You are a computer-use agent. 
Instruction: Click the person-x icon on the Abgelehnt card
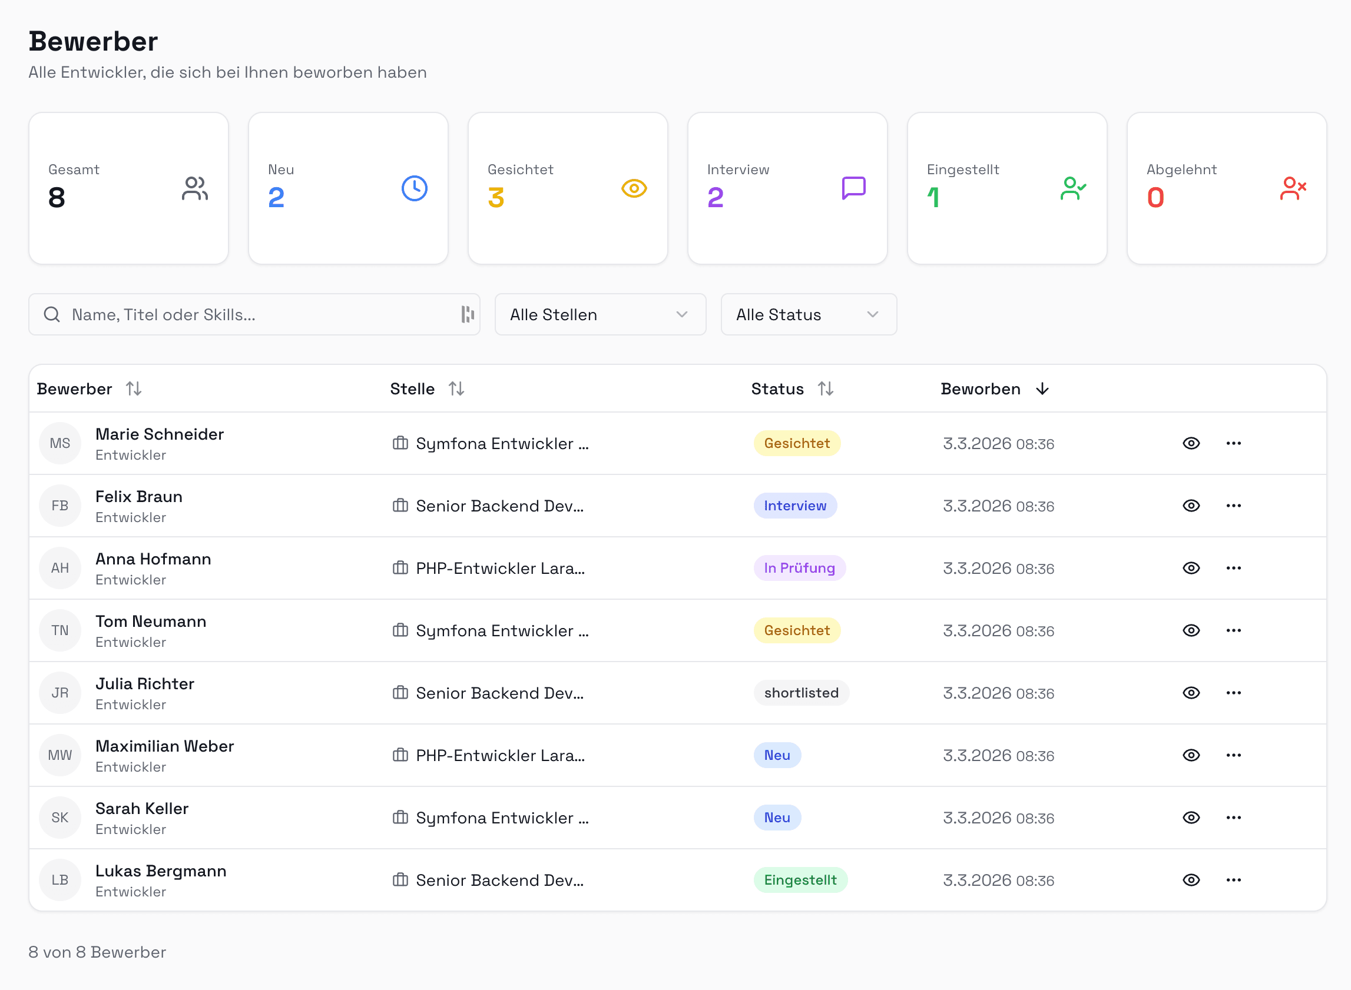click(x=1293, y=188)
